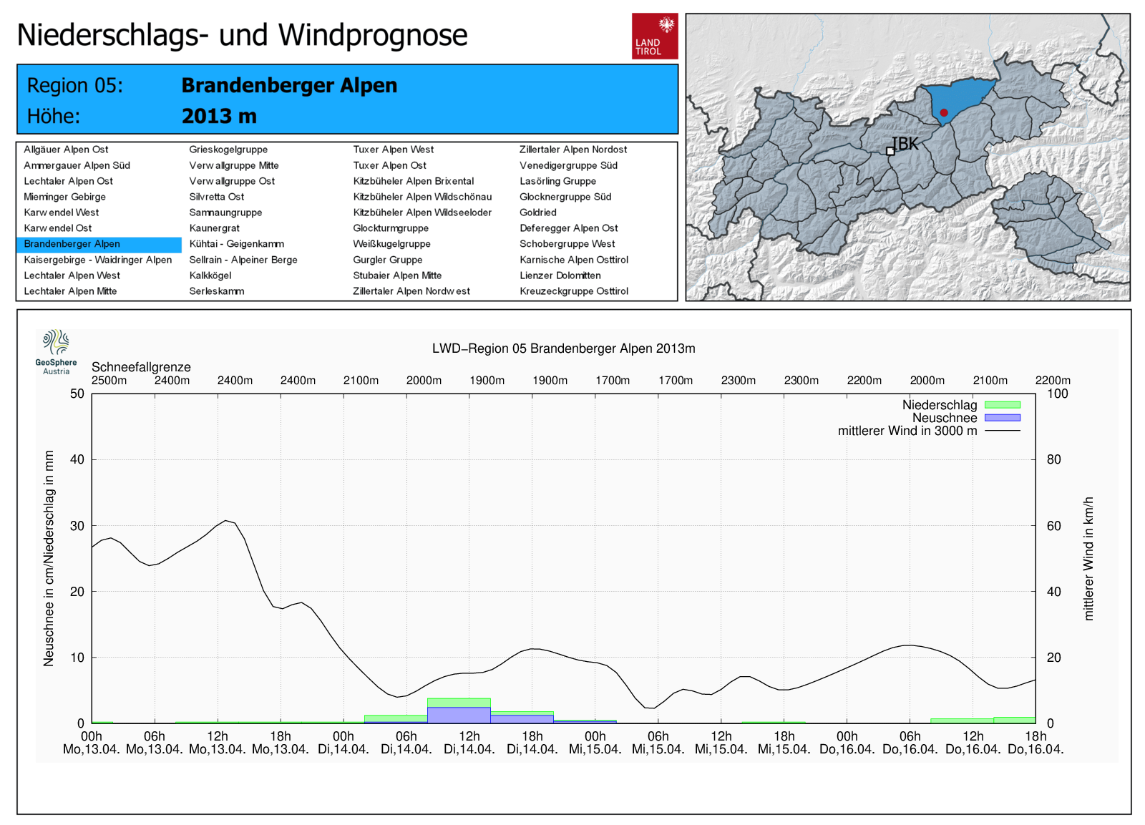Select highlighted Brandenberger Alpen entry
1145x825 pixels.
pos(72,244)
